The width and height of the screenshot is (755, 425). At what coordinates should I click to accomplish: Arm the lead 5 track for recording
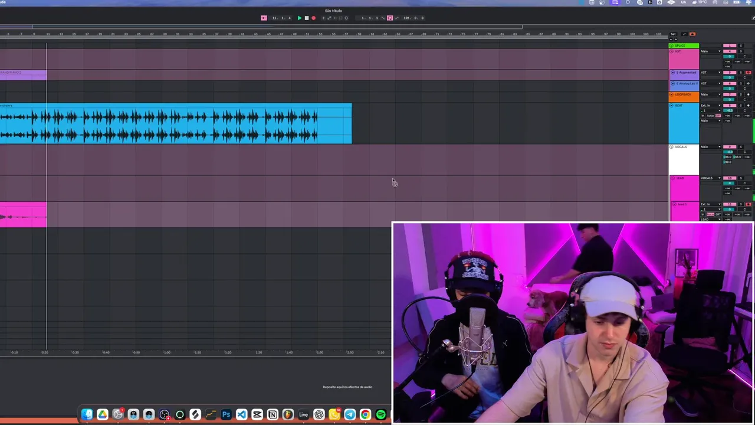tap(749, 204)
